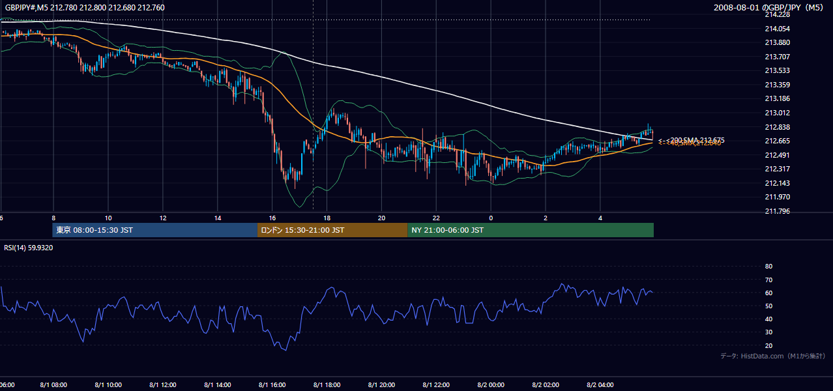This screenshot has width=833, height=391.
Task: Click the 214.228 price axis label
Action: (x=776, y=14)
